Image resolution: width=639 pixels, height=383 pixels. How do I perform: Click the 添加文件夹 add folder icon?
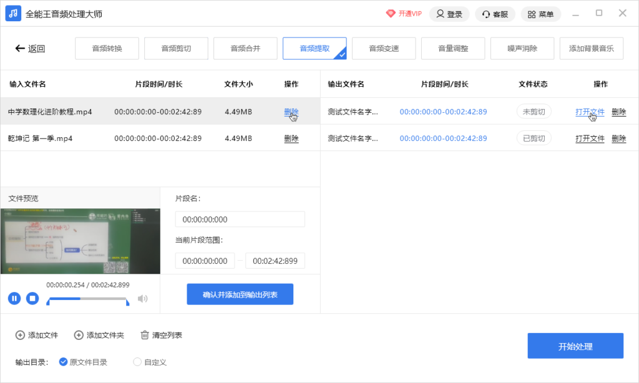[77, 335]
